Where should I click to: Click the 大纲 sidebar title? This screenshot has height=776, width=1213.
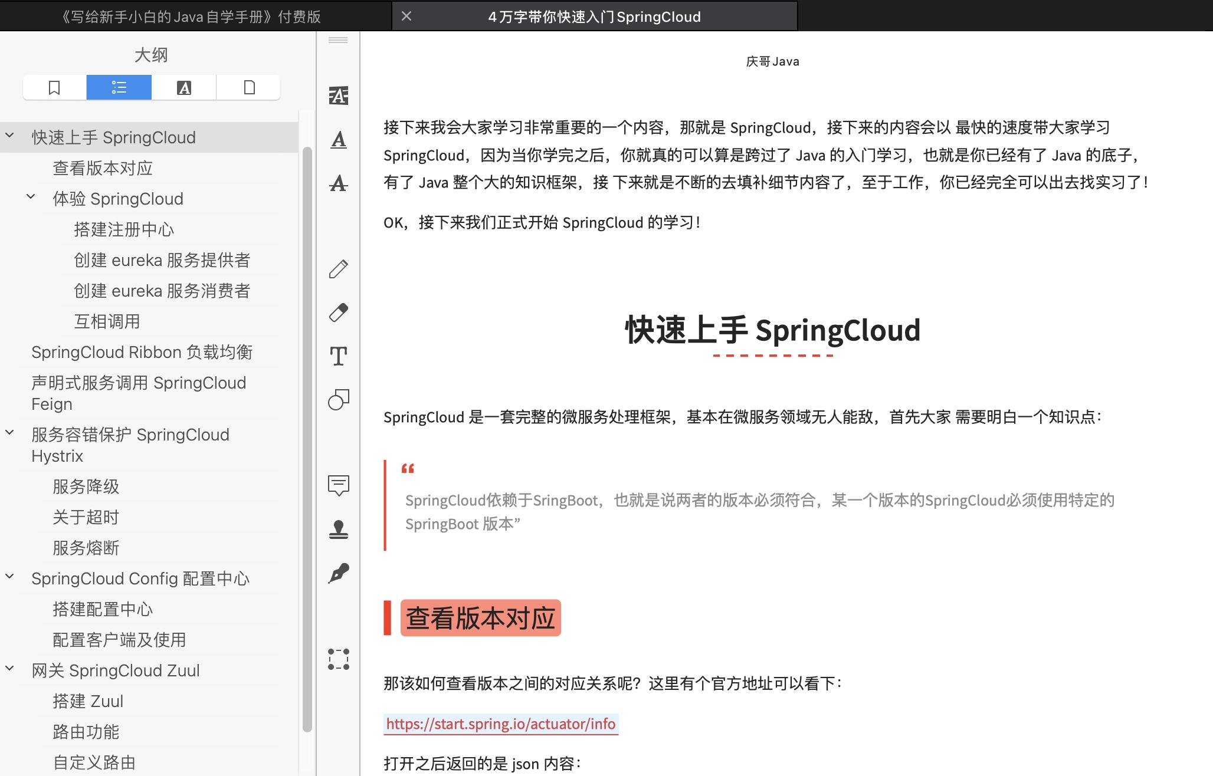151,55
